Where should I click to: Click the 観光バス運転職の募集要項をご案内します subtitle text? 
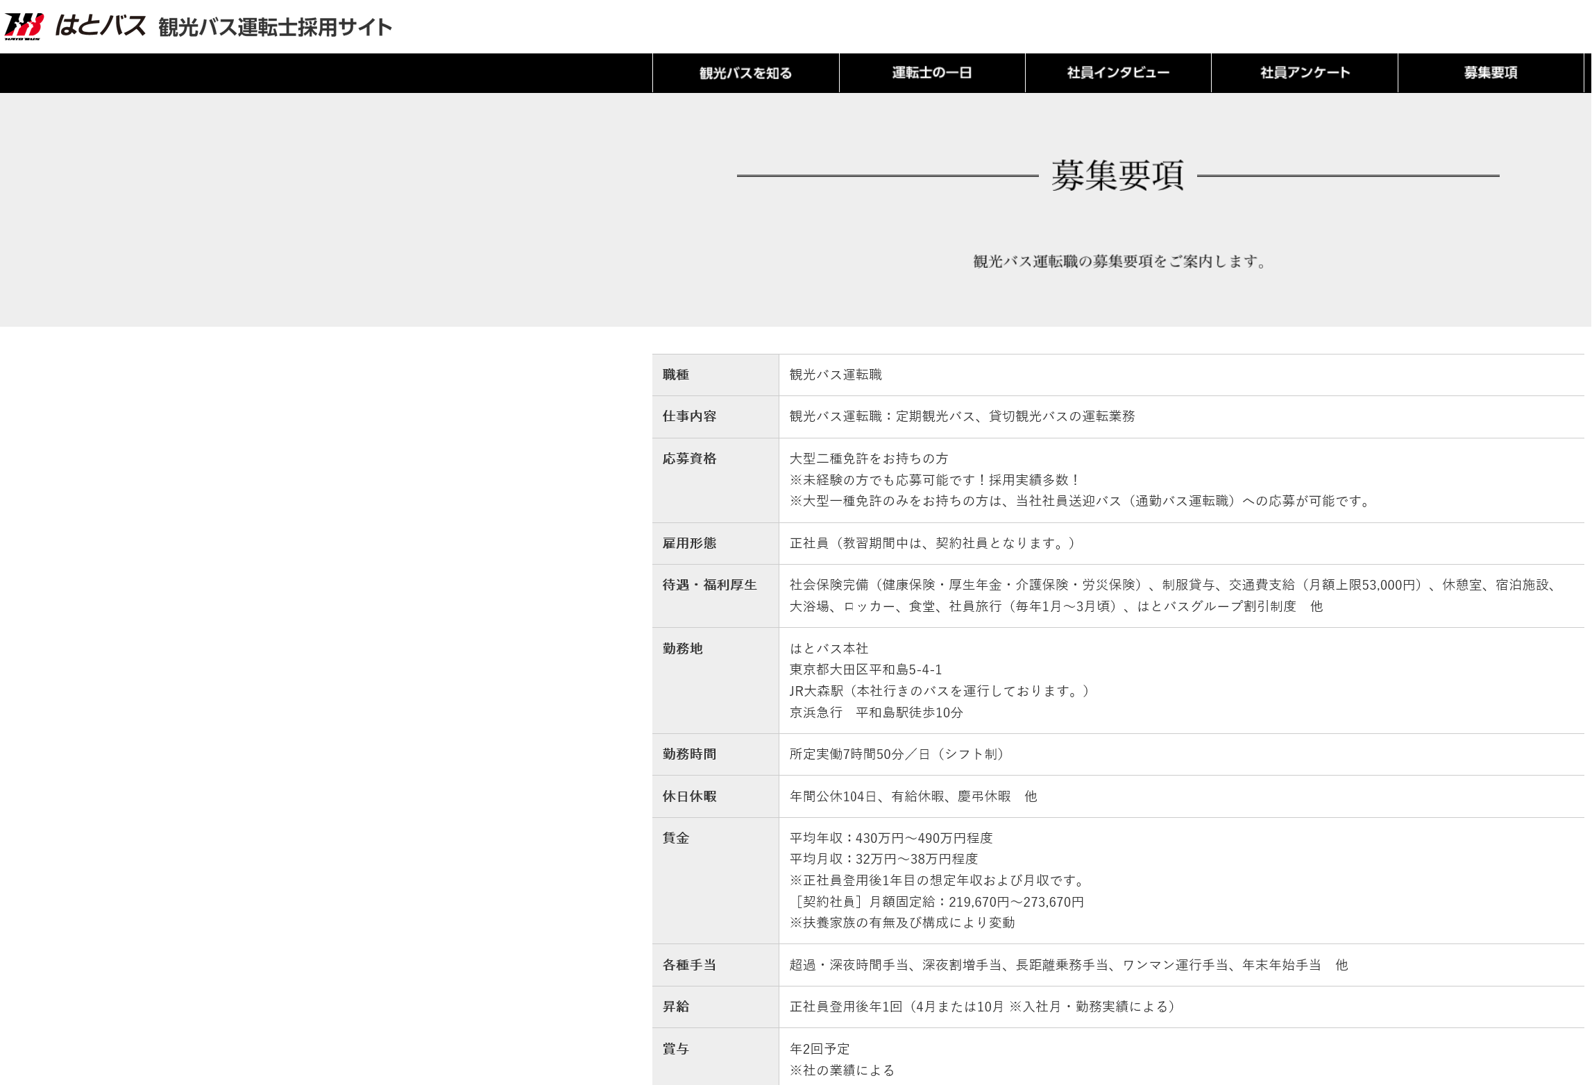[x=1119, y=262]
